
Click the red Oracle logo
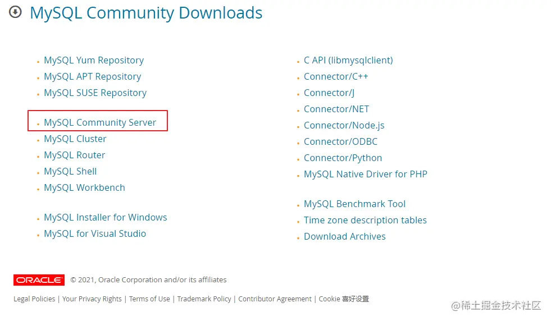coord(39,280)
